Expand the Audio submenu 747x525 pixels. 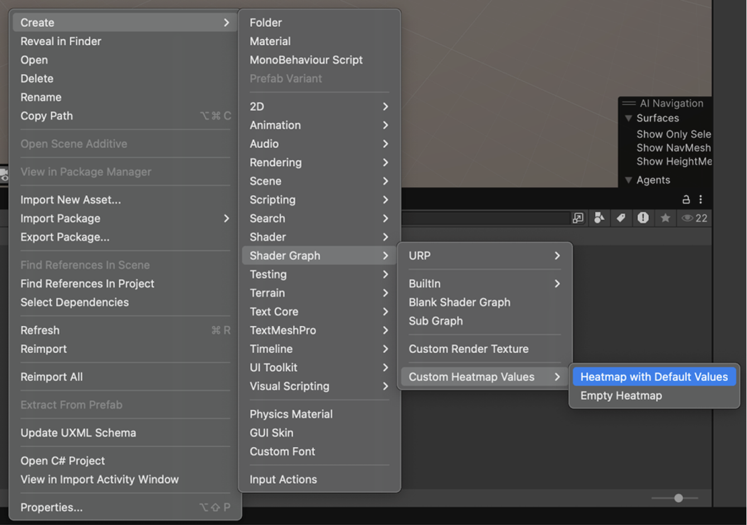point(319,144)
